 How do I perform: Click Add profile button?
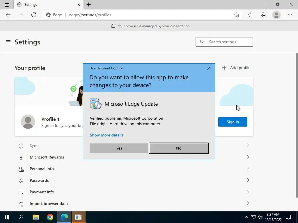coord(236,68)
